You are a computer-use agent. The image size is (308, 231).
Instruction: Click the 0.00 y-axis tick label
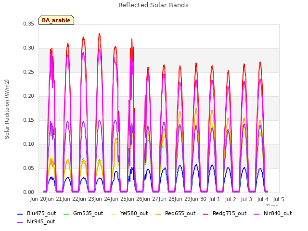point(28,192)
